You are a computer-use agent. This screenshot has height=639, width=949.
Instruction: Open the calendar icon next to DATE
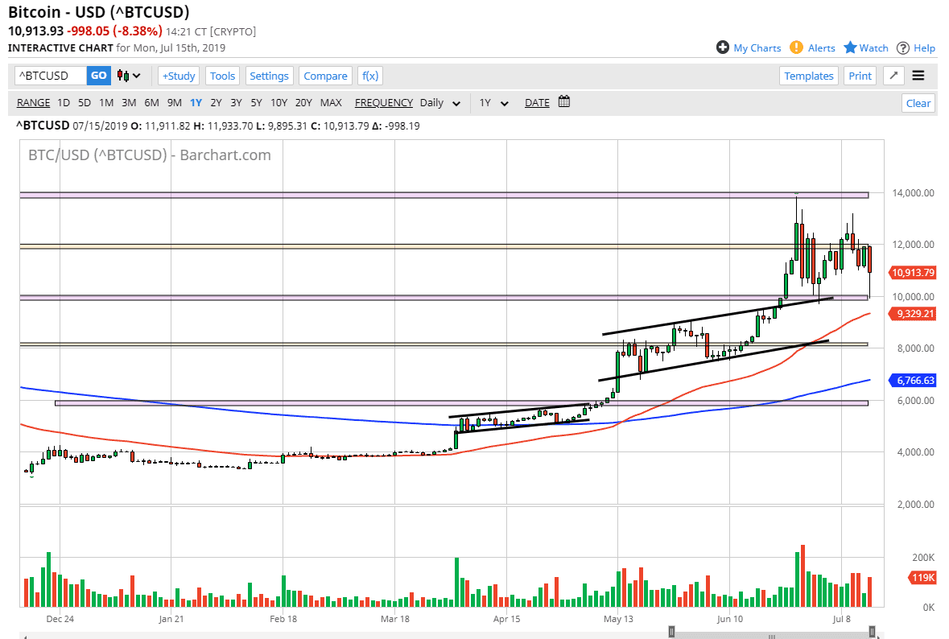pyautogui.click(x=563, y=103)
